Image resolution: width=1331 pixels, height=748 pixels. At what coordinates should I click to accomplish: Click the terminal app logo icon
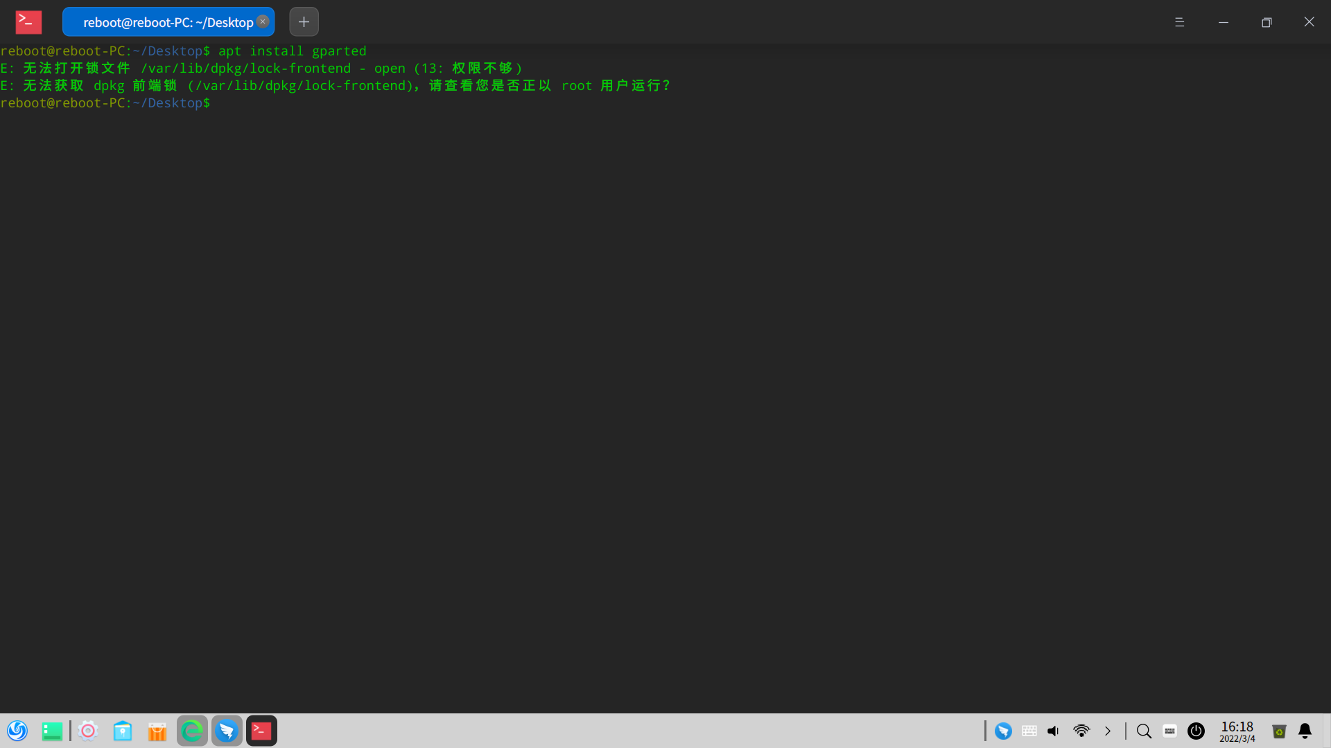tap(28, 22)
